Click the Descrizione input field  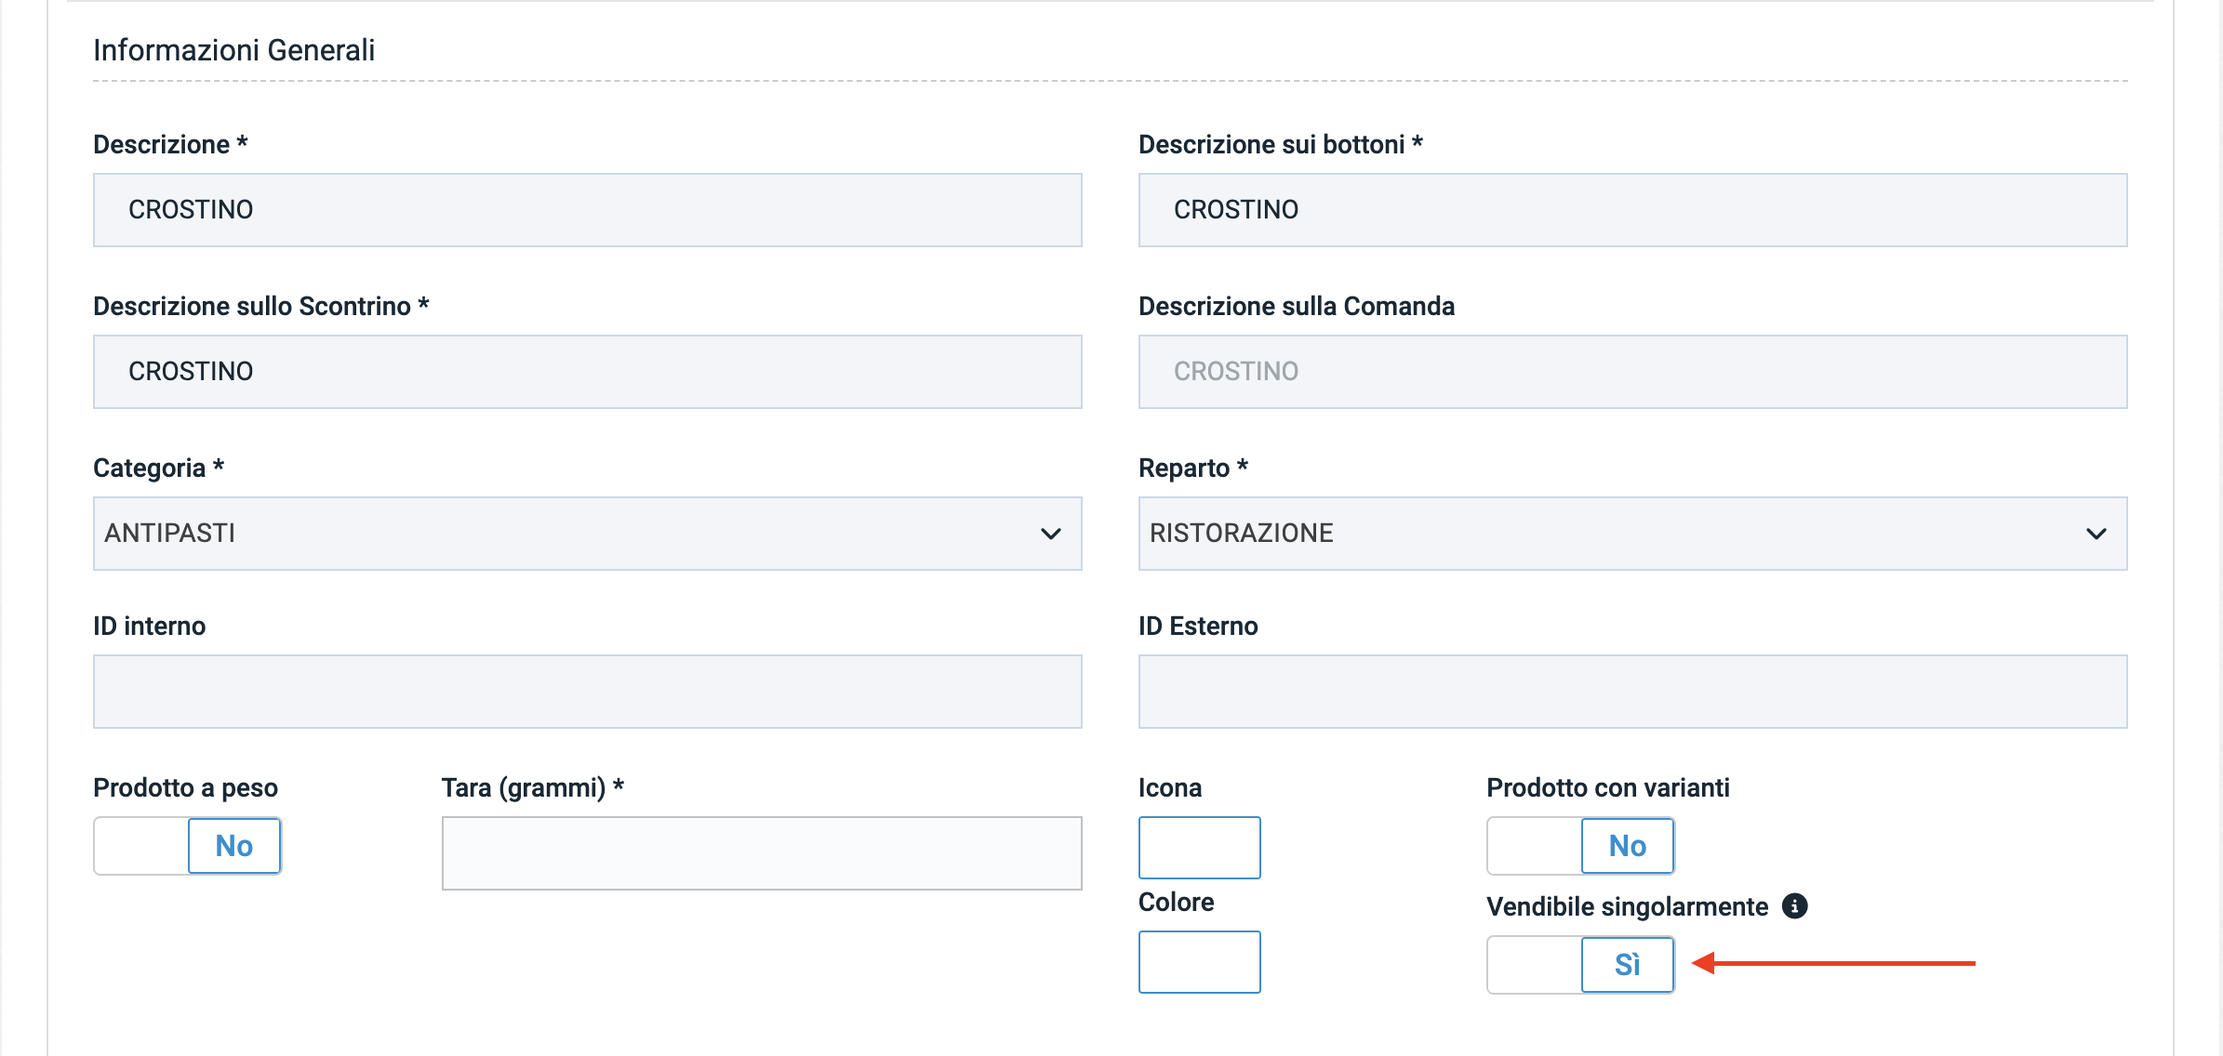coord(587,210)
